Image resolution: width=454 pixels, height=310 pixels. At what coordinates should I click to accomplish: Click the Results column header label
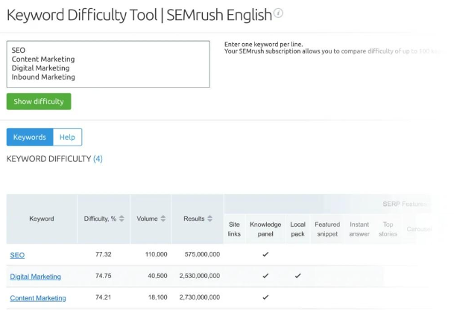click(194, 219)
